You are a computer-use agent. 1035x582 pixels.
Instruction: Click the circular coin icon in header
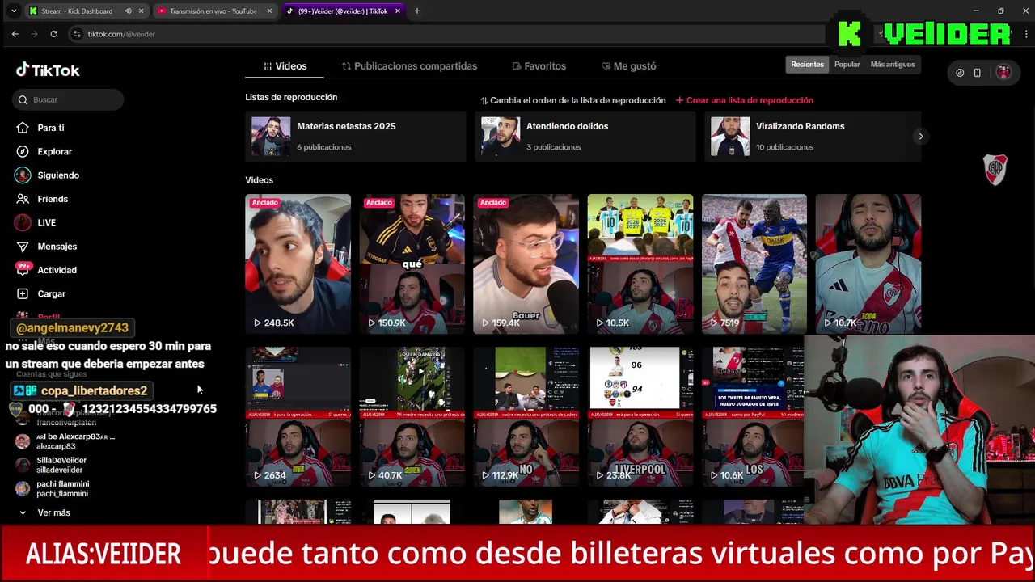[960, 73]
